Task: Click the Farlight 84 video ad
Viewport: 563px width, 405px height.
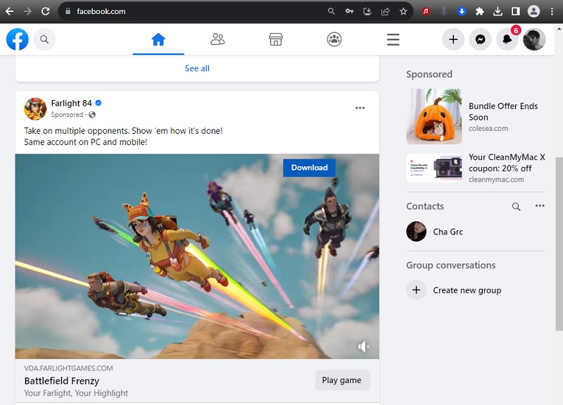Action: click(197, 256)
